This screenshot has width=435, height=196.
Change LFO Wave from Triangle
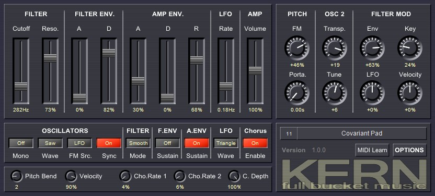point(226,143)
